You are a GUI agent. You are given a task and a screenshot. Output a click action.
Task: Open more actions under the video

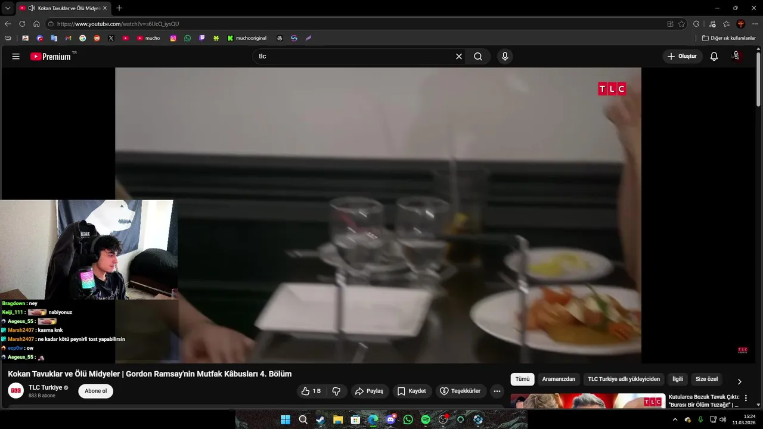click(x=497, y=391)
